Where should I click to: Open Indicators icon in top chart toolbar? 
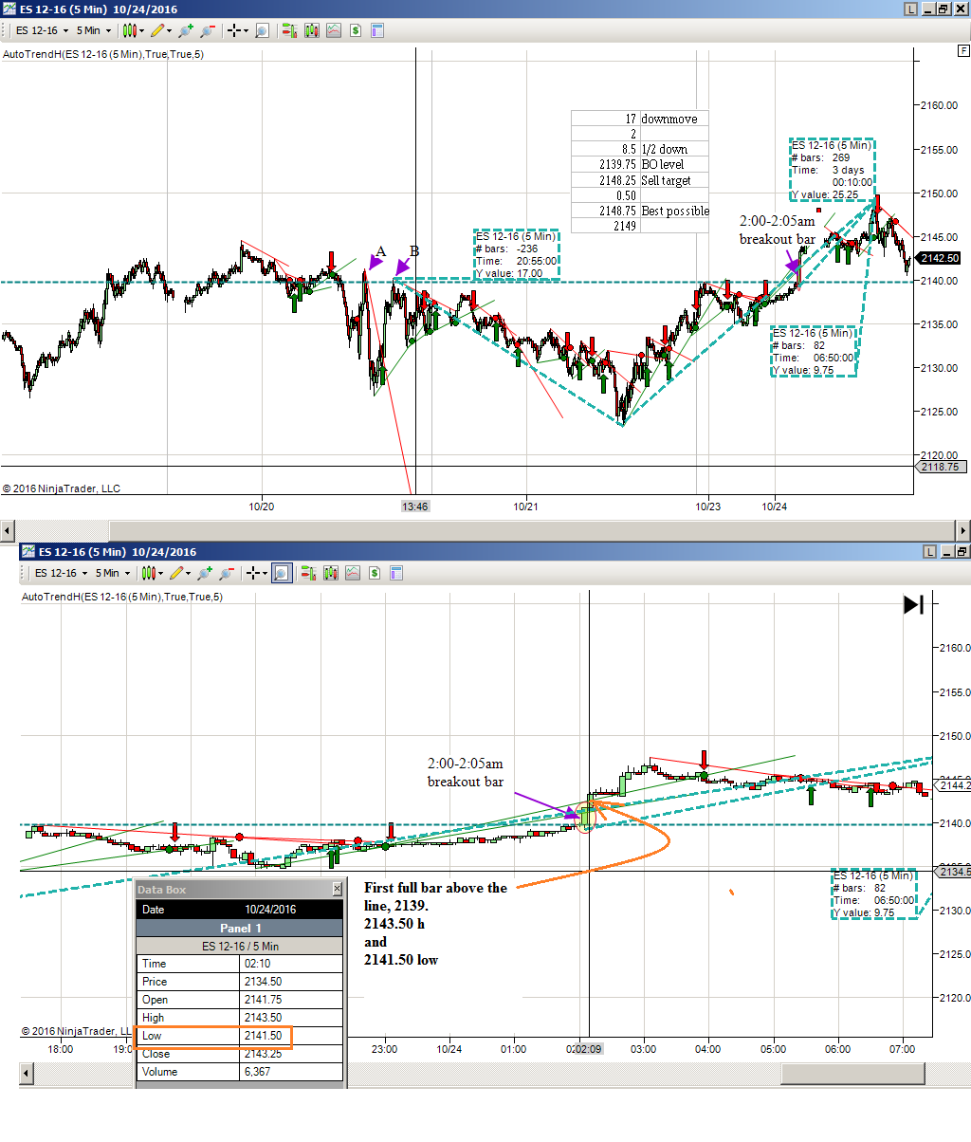[333, 30]
